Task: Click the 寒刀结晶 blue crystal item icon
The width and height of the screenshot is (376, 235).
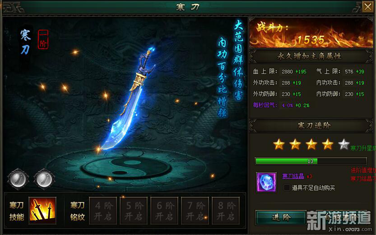Action: (x=266, y=182)
